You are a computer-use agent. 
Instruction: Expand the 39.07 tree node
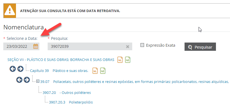pos(38,81)
